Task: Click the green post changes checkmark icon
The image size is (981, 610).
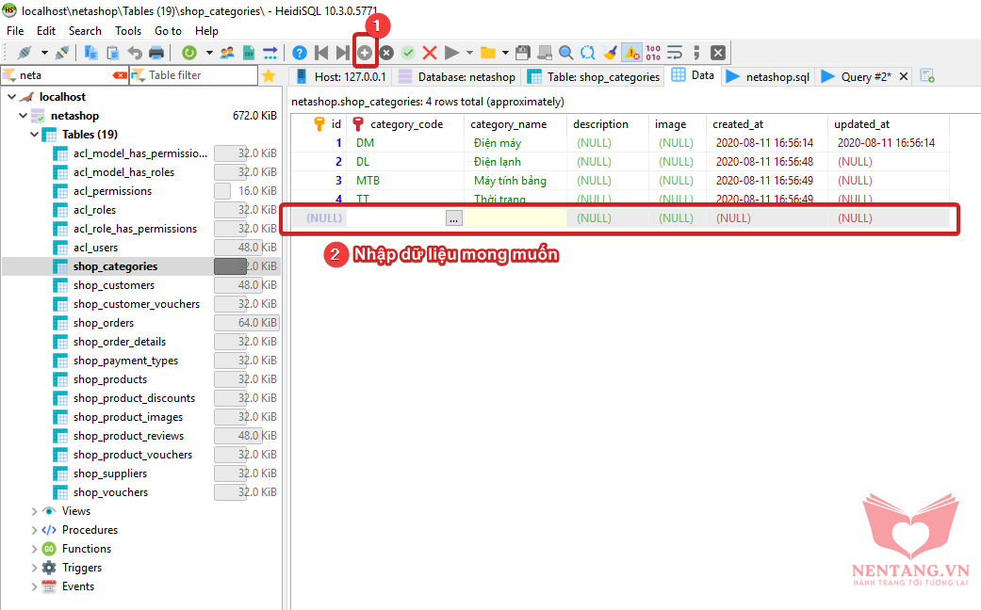Action: pos(408,53)
